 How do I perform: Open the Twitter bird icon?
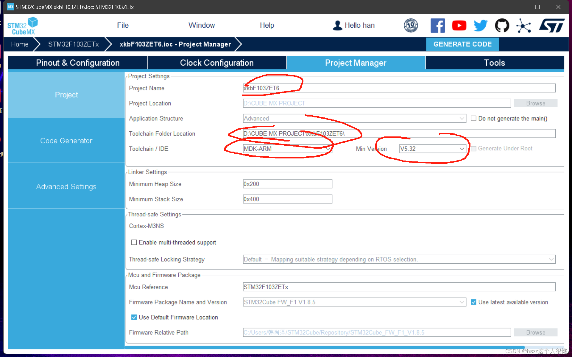pos(480,26)
